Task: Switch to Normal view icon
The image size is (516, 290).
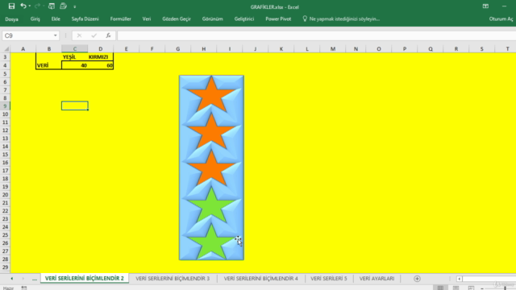Action: tap(440, 288)
